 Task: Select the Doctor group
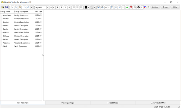click(6, 25)
